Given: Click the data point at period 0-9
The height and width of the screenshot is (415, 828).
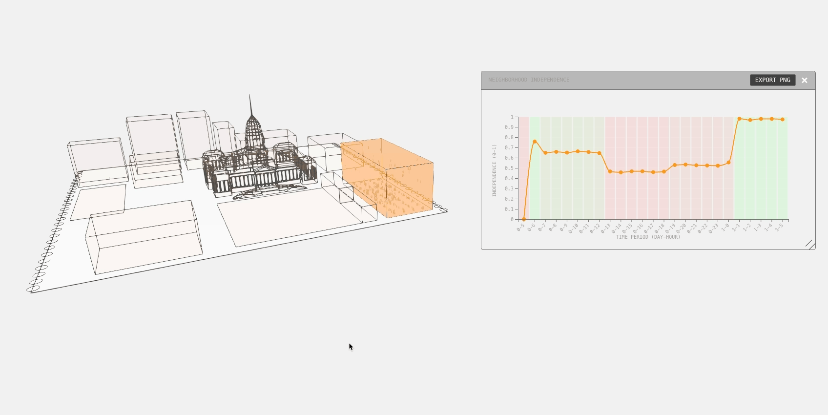Looking at the screenshot, I should 567,153.
